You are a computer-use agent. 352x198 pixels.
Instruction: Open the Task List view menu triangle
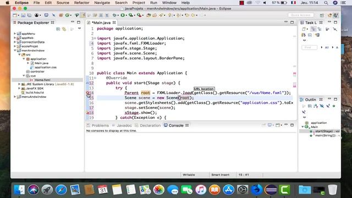coord(304,40)
